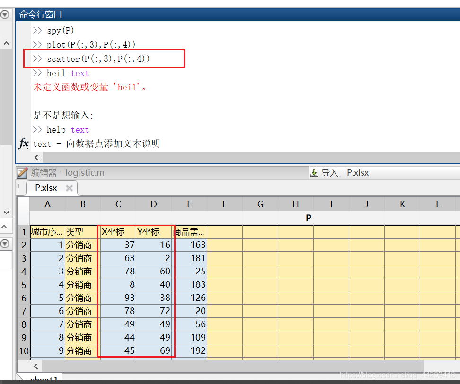Viewport: 460px width, 384px height.
Task: Click the up arrow of the left vertical scrollbar
Action: pos(6,43)
